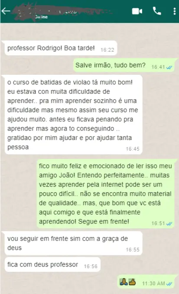Select the 'professor Rodrigo! Boa tarde!' message
Viewport: 179px width, 294px height.
61,48
